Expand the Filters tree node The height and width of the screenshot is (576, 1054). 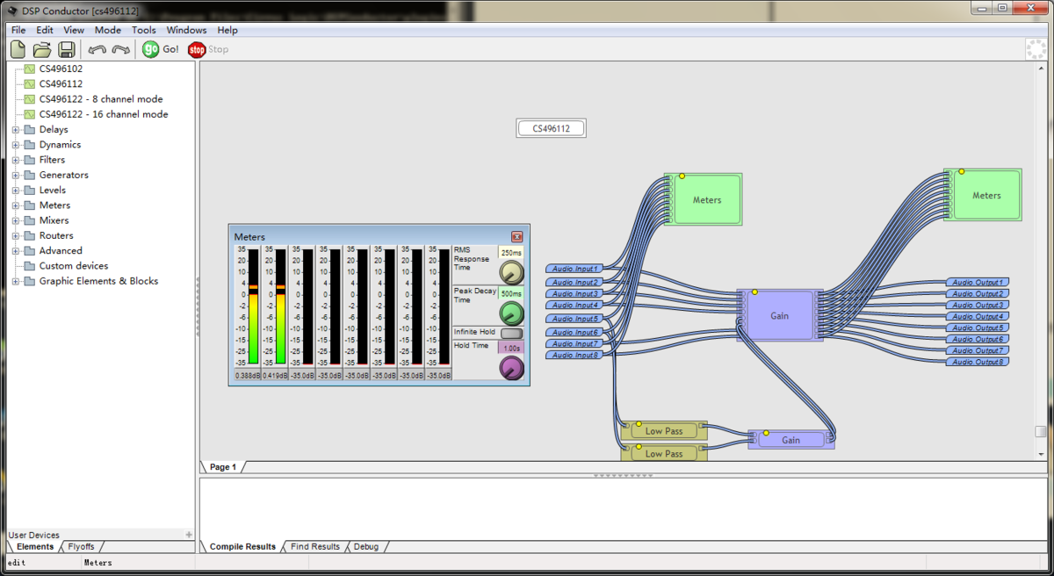[x=15, y=160]
